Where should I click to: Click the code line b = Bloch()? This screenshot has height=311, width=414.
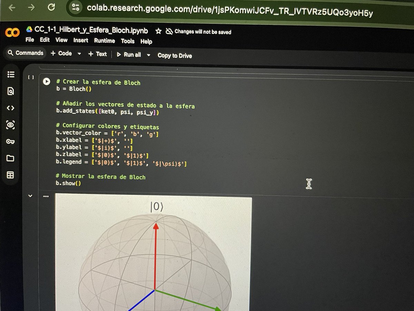[74, 89]
